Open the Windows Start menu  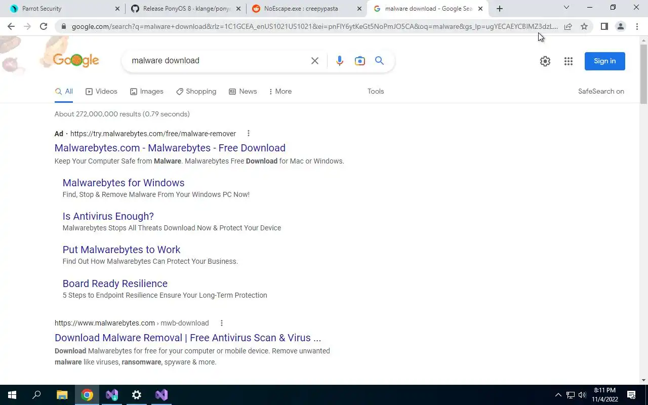coord(12,395)
